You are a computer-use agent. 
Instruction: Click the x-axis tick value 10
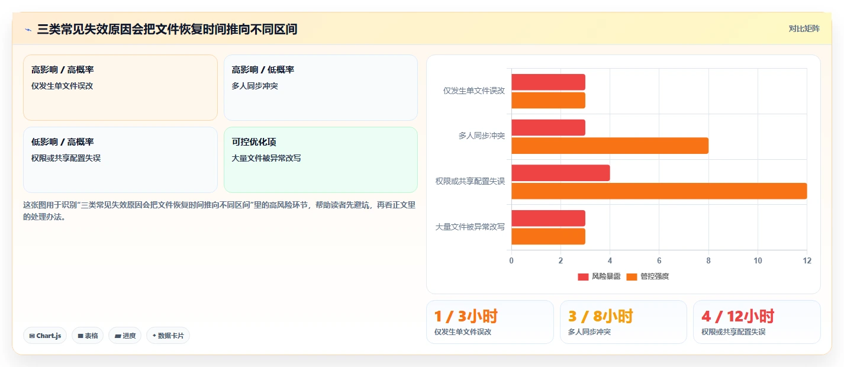(758, 261)
